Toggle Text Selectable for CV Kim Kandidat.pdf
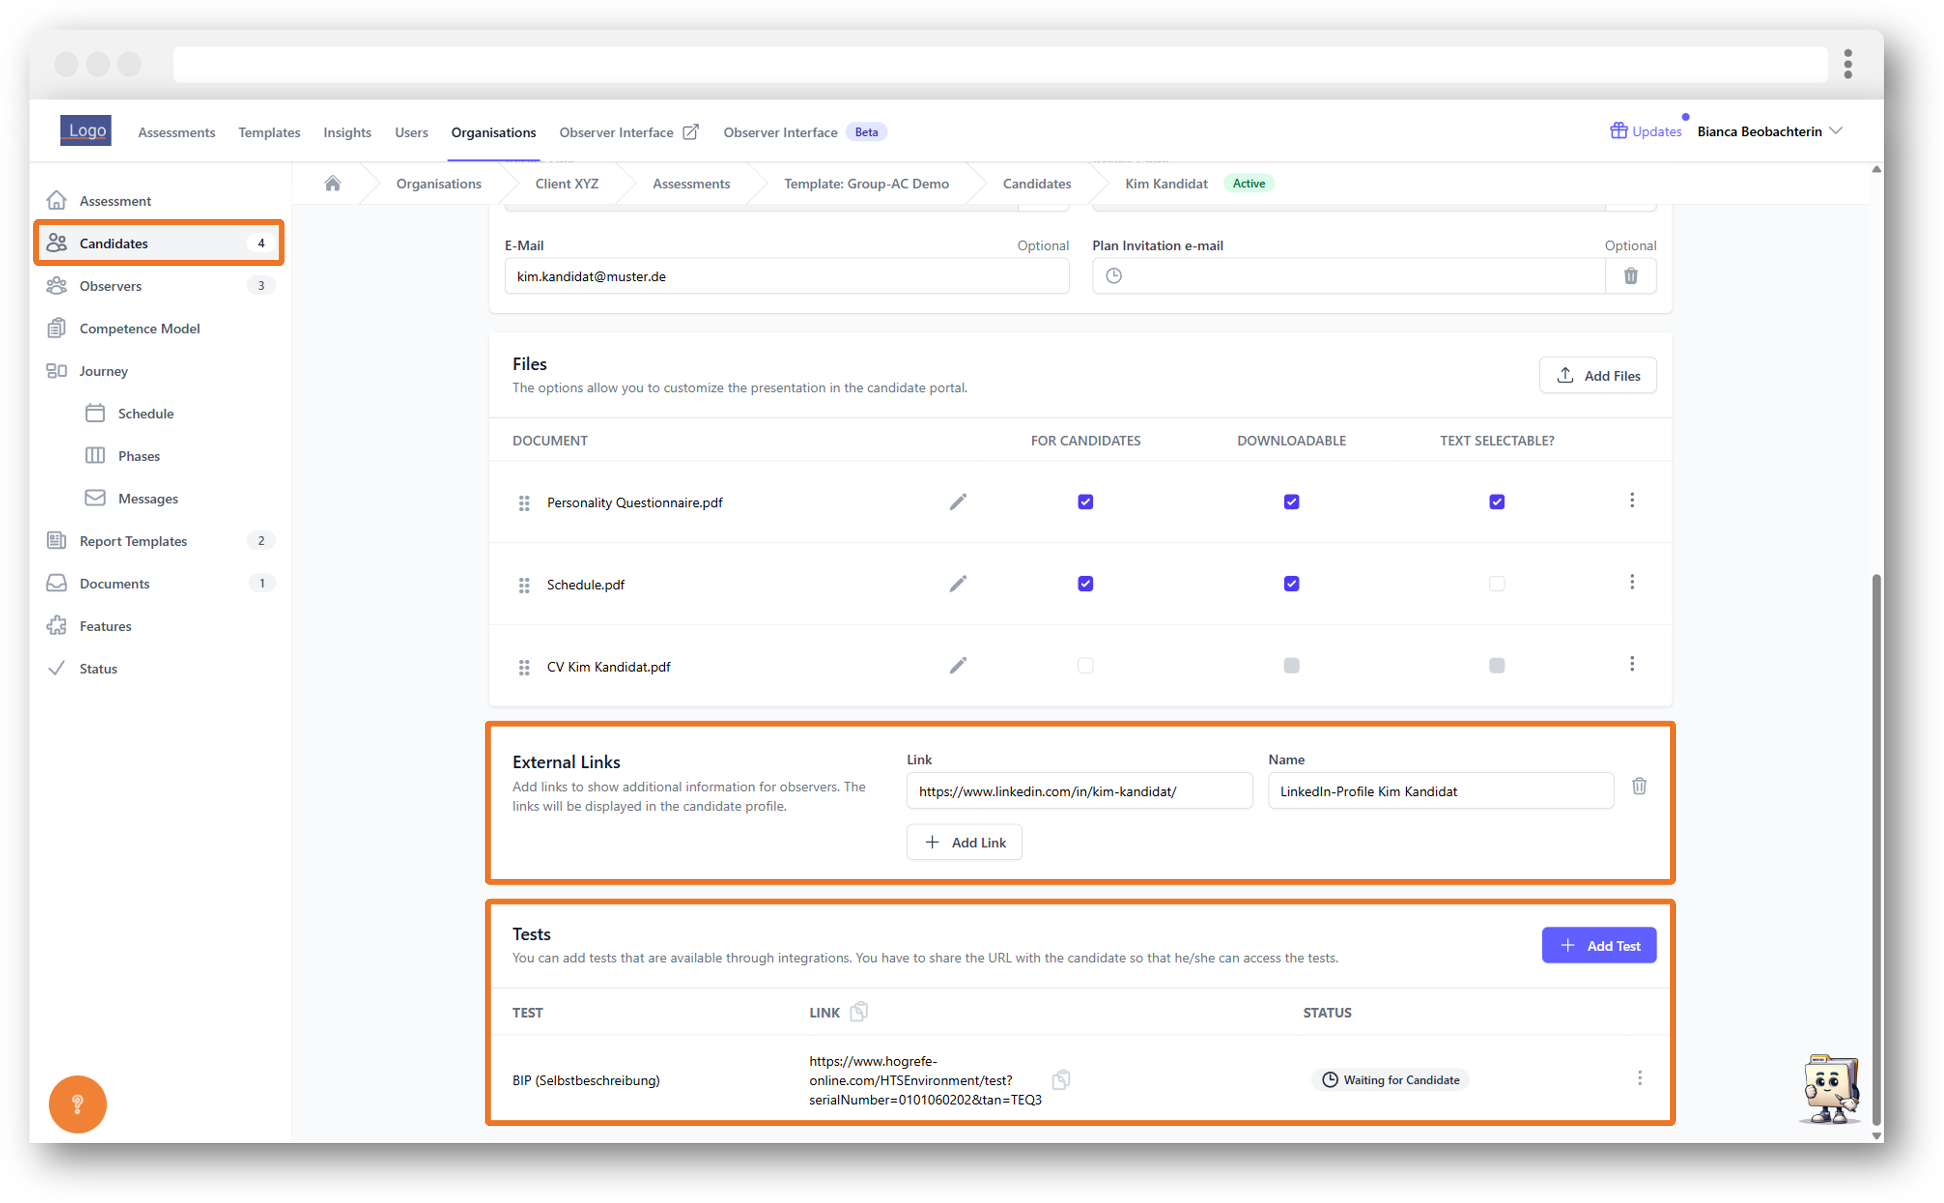The image size is (1944, 1203). point(1496,666)
